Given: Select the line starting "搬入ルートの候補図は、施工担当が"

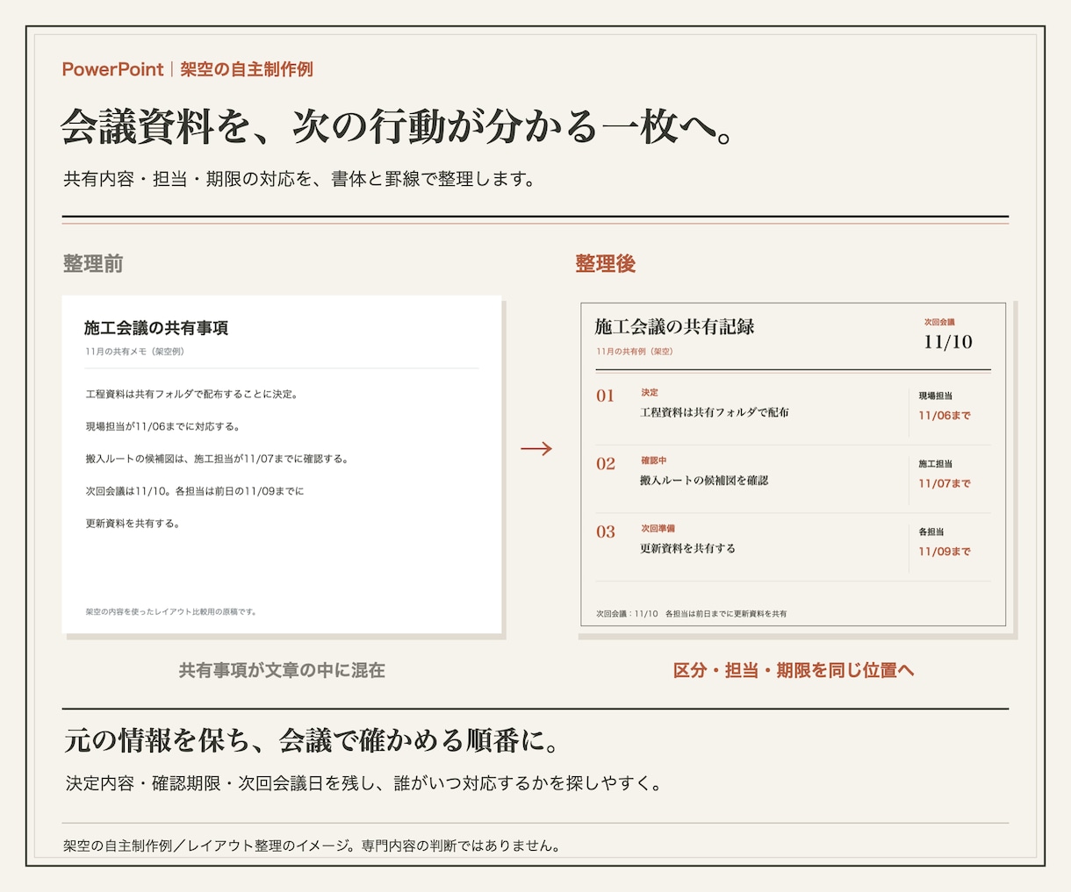Looking at the screenshot, I should (x=217, y=459).
